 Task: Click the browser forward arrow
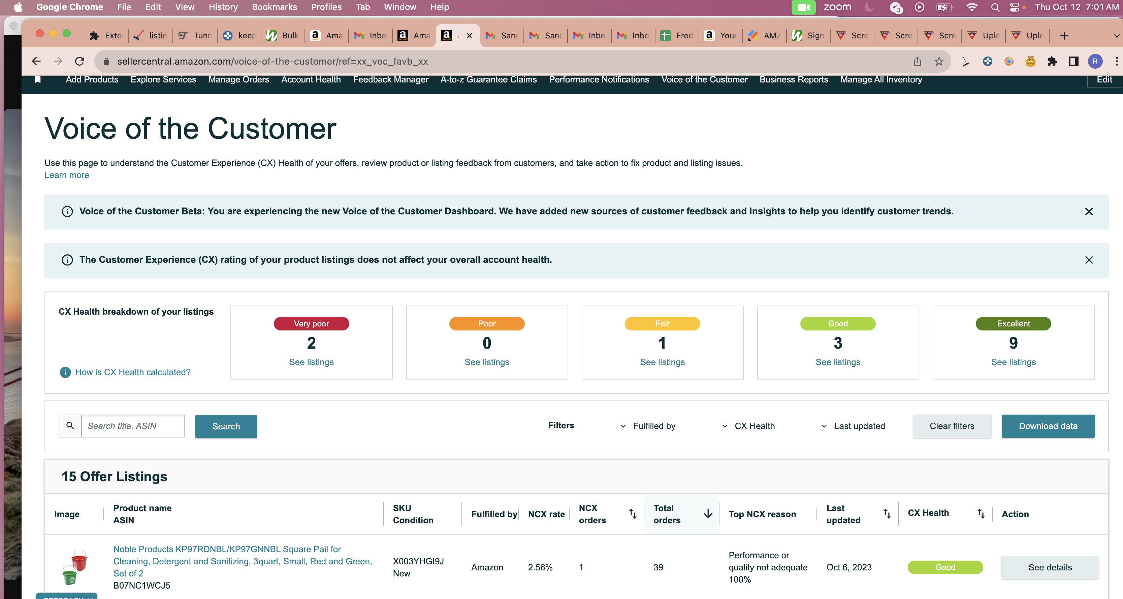tap(58, 62)
